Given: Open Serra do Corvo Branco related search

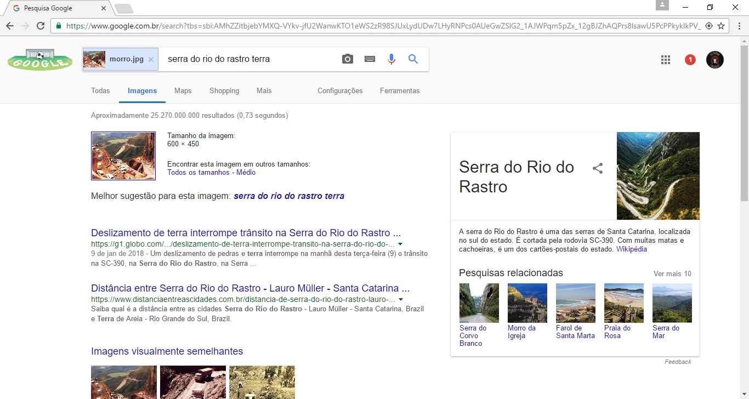Looking at the screenshot, I should [x=479, y=315].
